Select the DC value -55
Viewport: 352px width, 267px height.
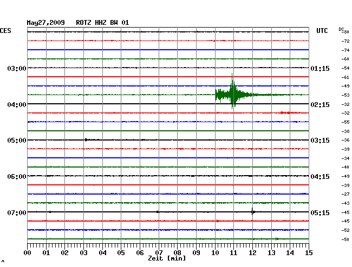[x=346, y=122]
